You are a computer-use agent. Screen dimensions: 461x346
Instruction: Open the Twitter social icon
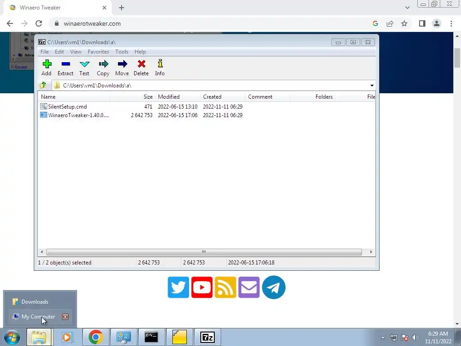(178, 287)
